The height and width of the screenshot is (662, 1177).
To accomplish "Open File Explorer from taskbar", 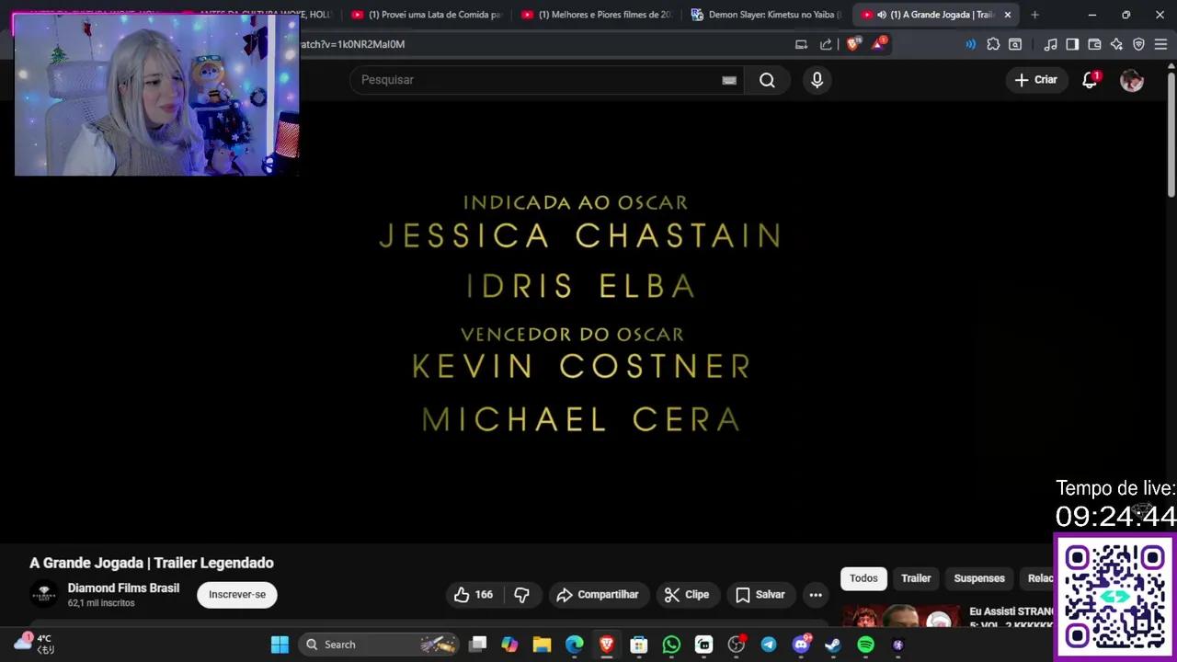I will (542, 645).
